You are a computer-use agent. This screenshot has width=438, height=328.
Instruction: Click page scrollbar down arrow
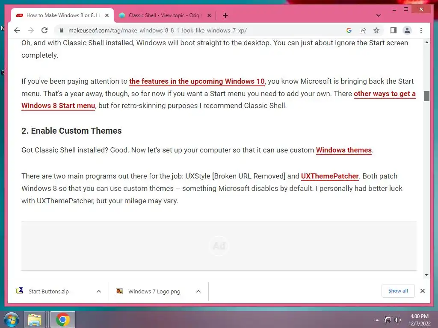pos(426,275)
